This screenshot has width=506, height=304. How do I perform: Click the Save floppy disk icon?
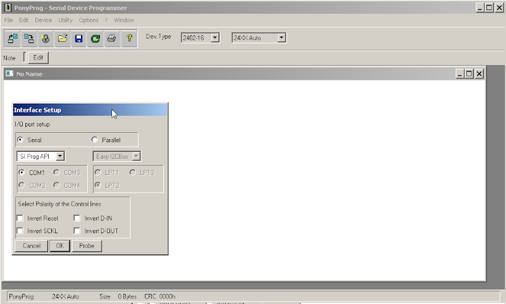point(78,39)
